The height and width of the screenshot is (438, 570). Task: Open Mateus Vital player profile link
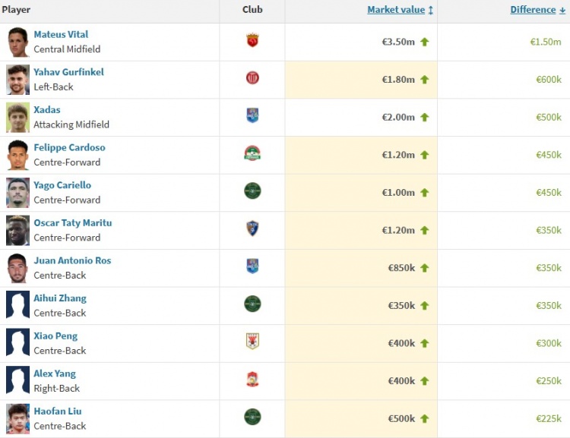[61, 34]
